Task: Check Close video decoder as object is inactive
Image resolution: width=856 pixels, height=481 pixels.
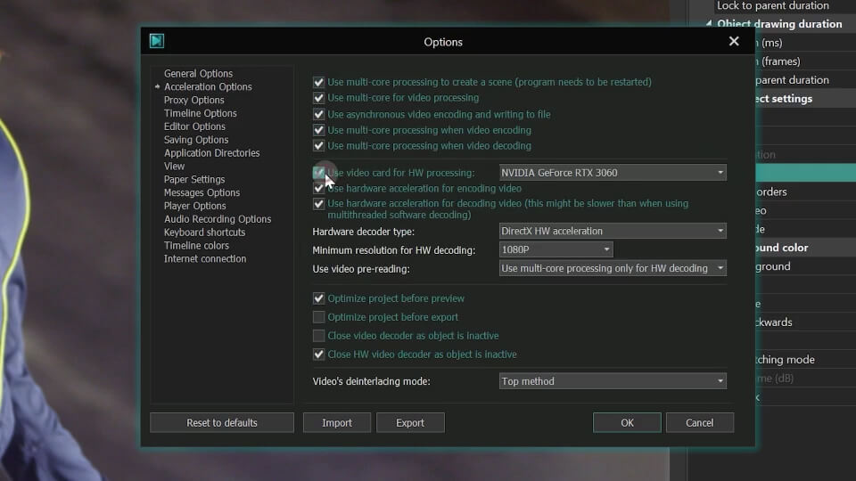Action: click(x=319, y=336)
